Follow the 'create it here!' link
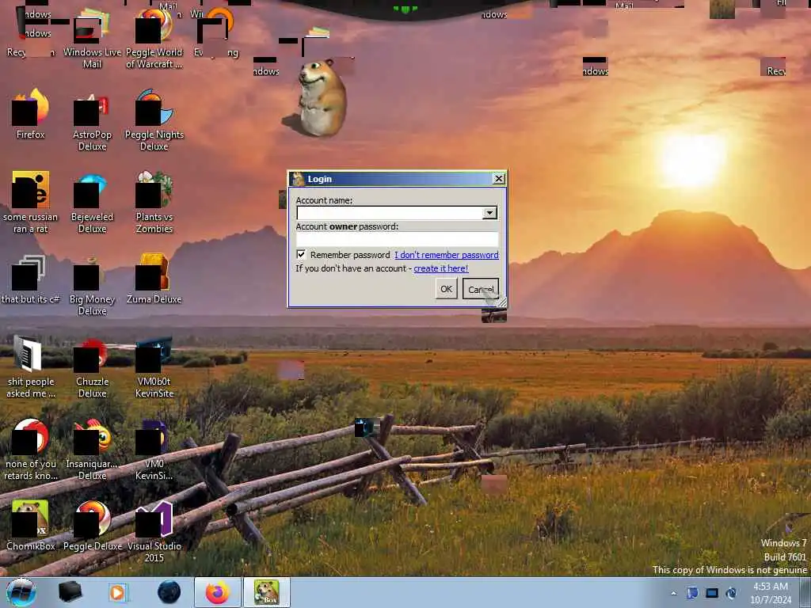The width and height of the screenshot is (811, 608). point(440,268)
